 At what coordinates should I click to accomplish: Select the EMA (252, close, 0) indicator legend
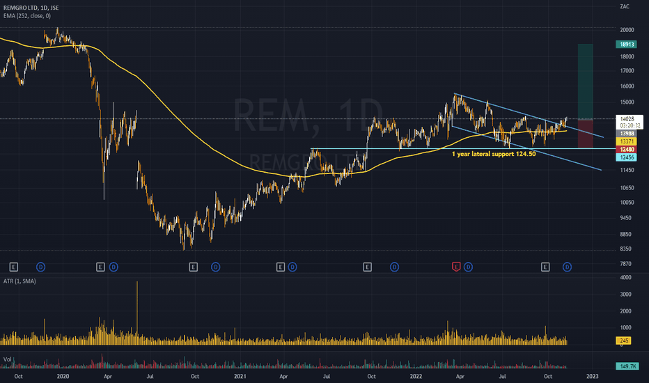coord(27,16)
